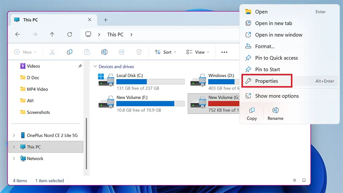
Task: Click the Cut scissors icon
Action: tap(52, 52)
